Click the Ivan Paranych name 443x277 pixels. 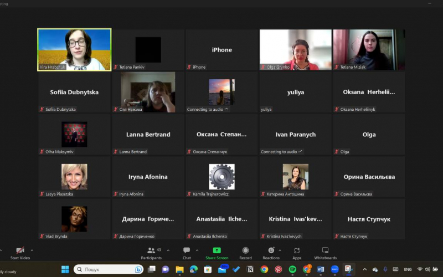click(296, 135)
